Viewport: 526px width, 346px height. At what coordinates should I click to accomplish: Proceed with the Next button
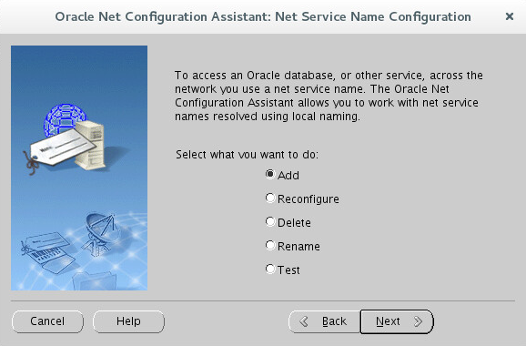tap(397, 321)
